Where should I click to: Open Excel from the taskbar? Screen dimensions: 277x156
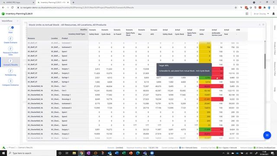tap(124, 153)
